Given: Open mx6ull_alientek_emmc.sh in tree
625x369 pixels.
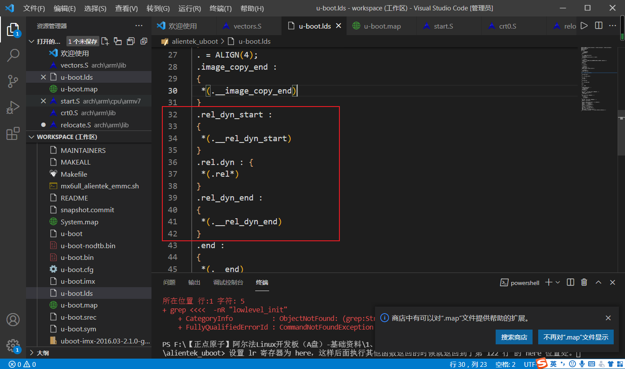Looking at the screenshot, I should coord(100,186).
